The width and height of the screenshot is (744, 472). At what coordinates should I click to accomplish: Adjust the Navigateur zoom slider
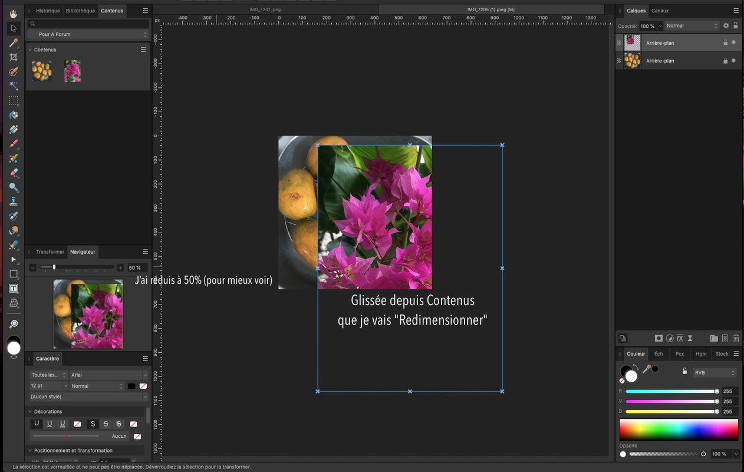(x=77, y=268)
